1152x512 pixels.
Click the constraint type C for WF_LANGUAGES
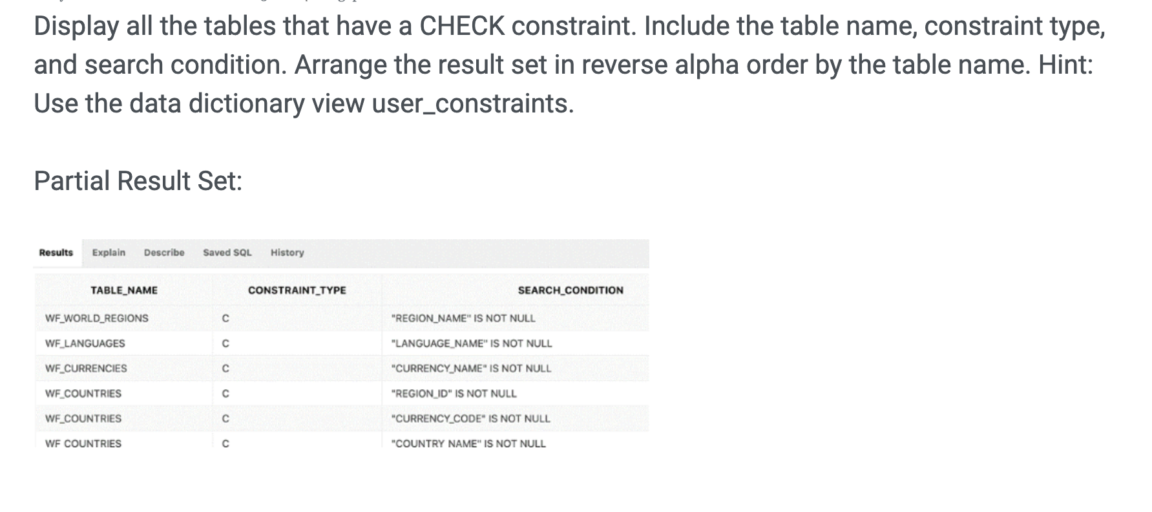[225, 343]
